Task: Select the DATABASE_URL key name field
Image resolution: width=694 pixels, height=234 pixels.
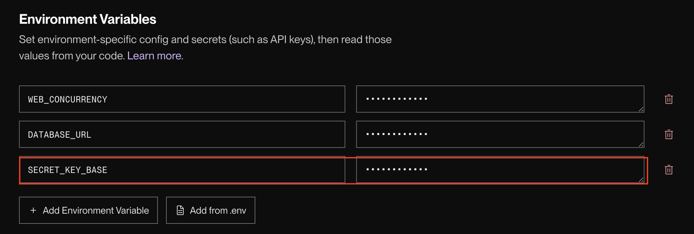Action: tap(182, 135)
